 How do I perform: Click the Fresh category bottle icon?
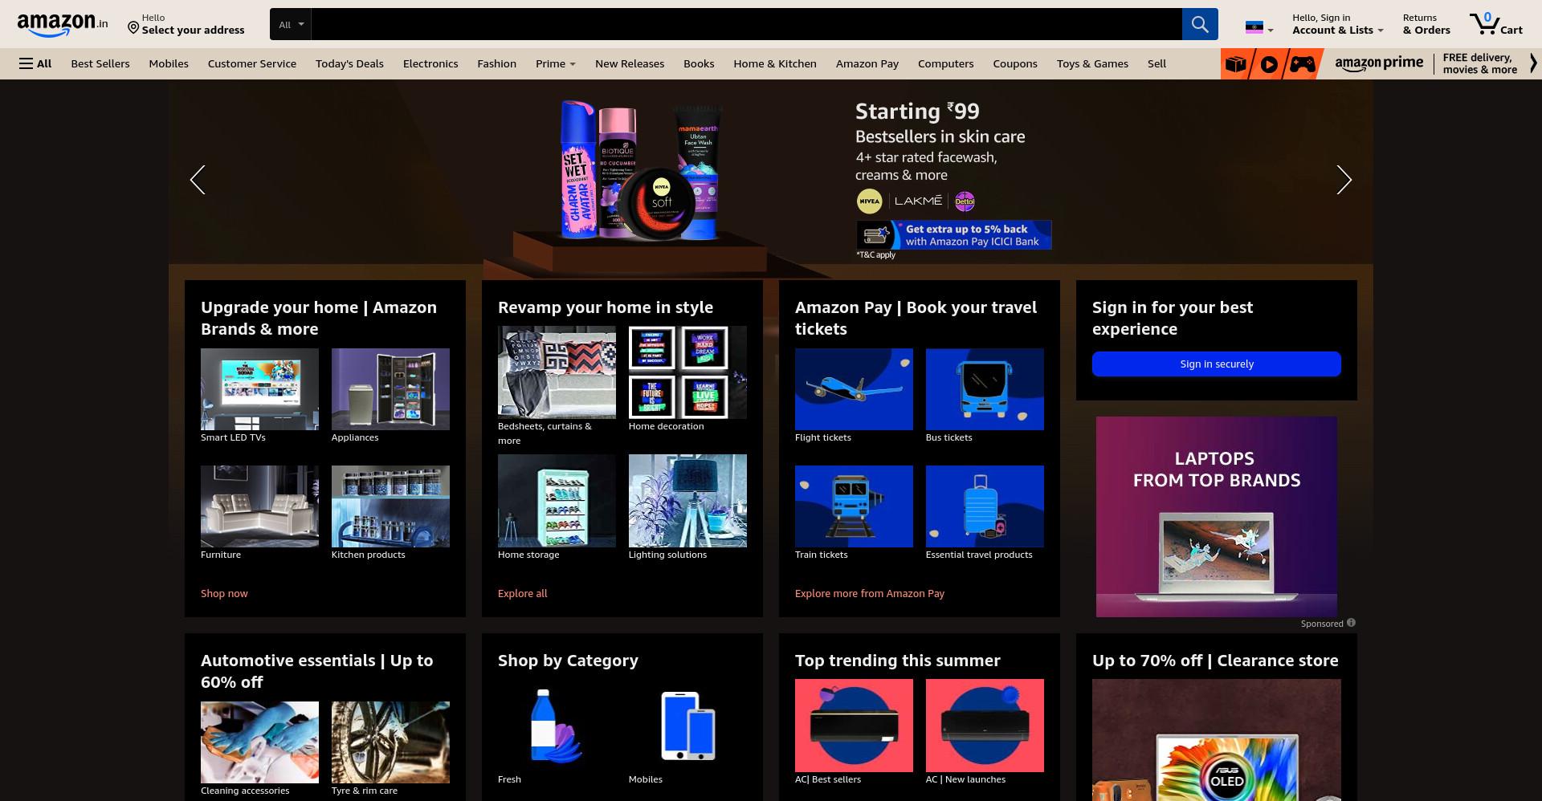557,726
